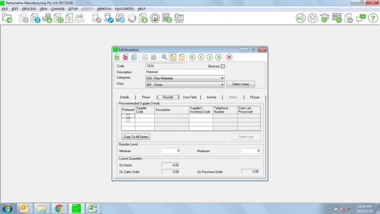
Task: Go to the next inventory record
Action: pos(209,57)
